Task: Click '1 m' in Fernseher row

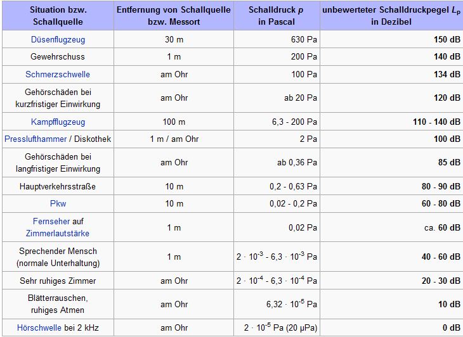Action: pos(174,227)
